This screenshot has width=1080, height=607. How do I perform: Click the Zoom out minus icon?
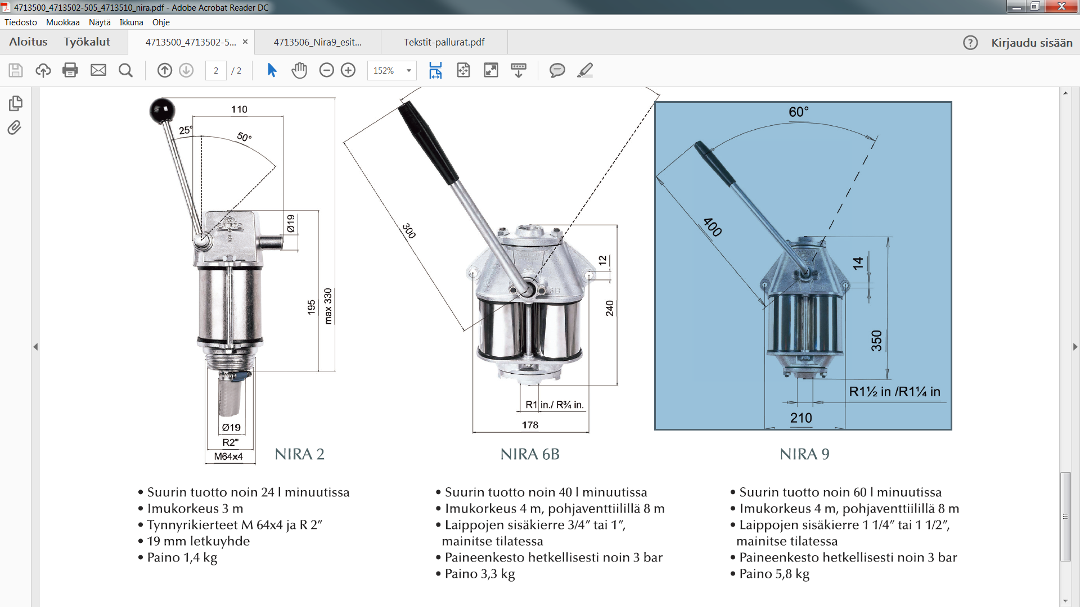(x=326, y=70)
